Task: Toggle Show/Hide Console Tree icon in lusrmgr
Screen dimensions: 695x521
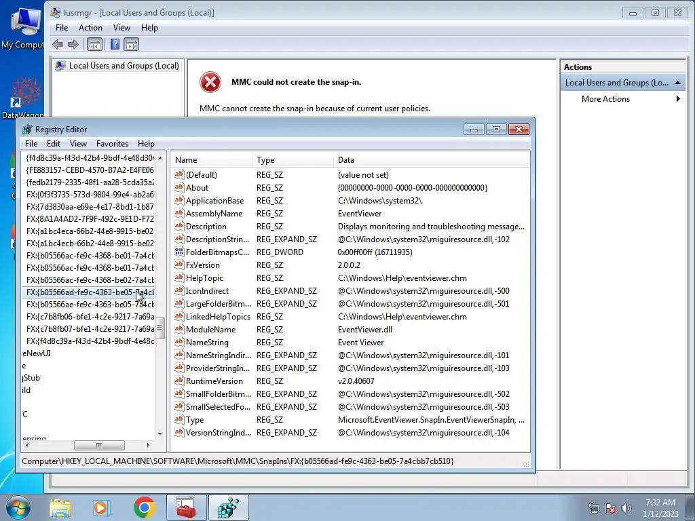Action: [x=95, y=44]
